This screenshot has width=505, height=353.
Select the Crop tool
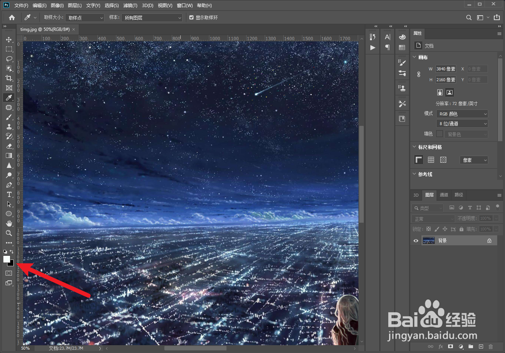tap(9, 78)
